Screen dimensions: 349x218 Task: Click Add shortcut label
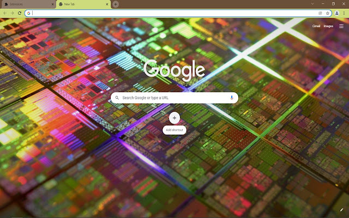tap(174, 130)
